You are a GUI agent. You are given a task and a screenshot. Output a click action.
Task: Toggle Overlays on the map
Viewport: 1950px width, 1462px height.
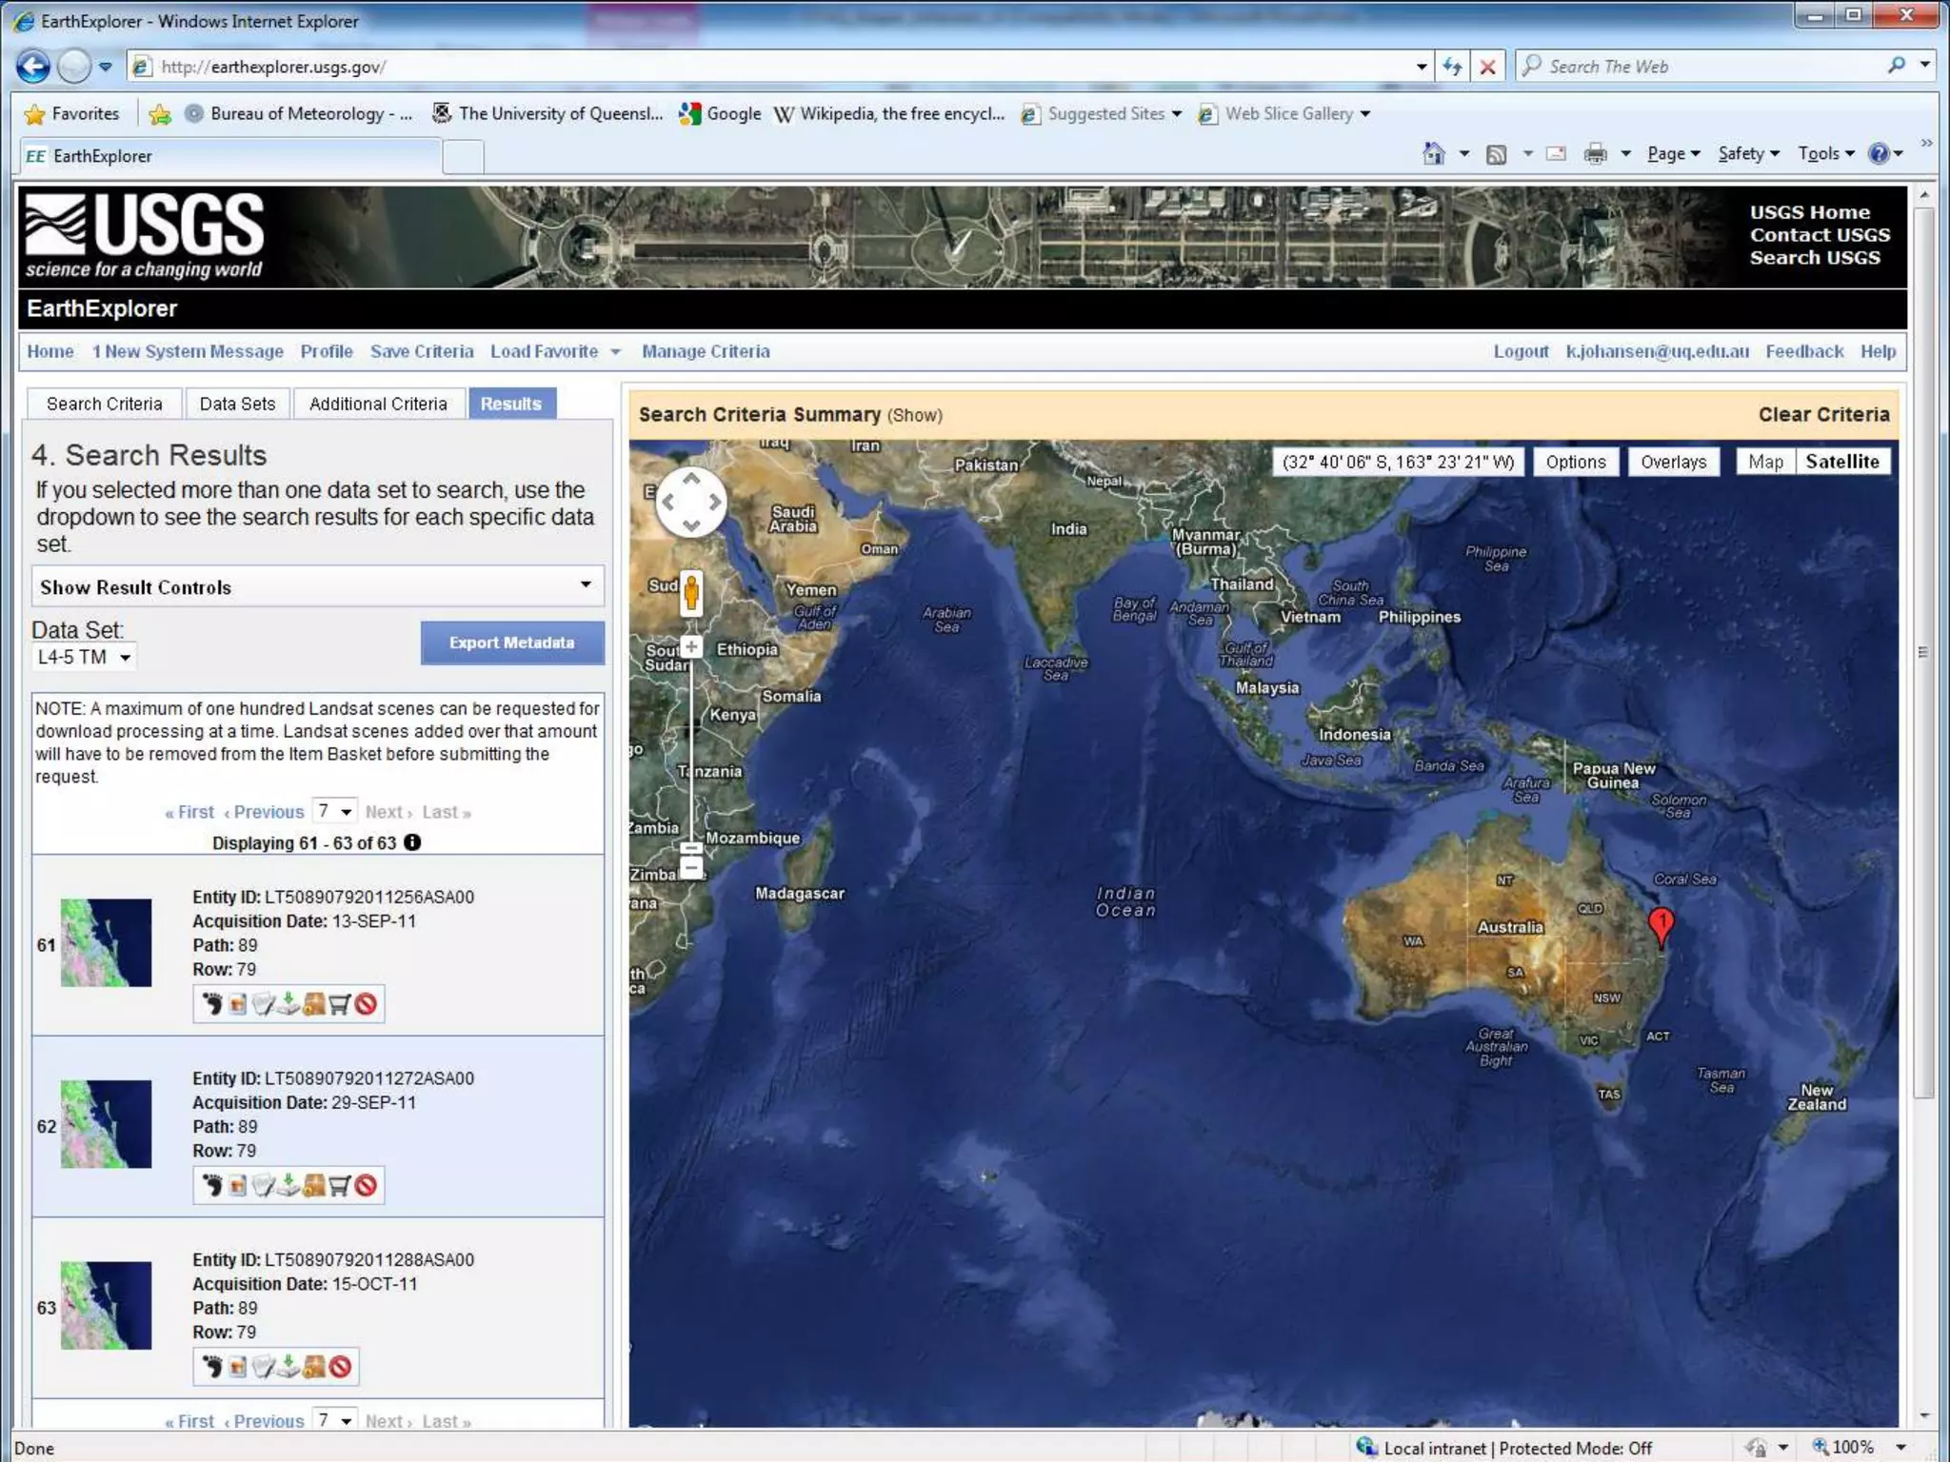pyautogui.click(x=1673, y=462)
